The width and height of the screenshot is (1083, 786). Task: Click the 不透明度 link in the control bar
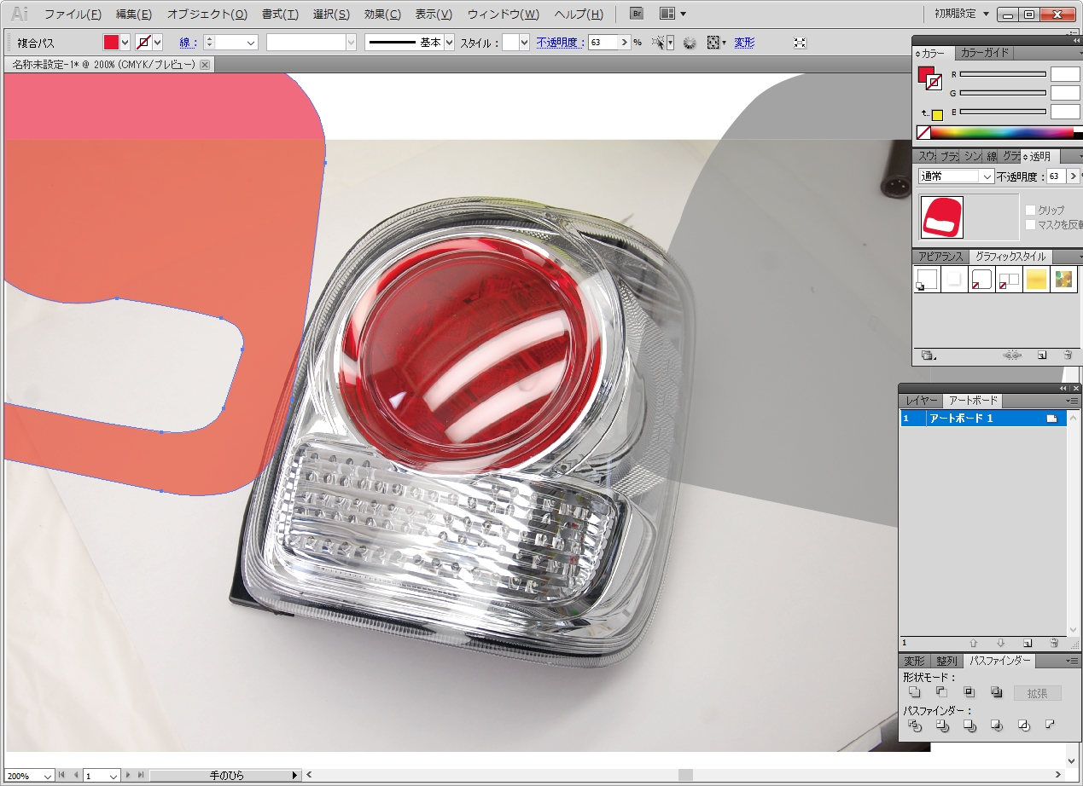point(560,43)
